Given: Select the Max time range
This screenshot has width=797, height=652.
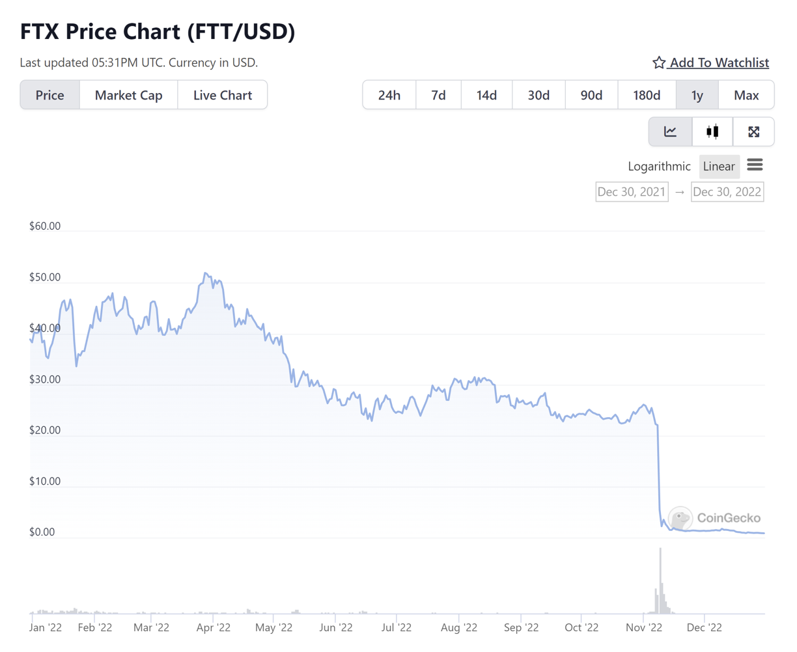Looking at the screenshot, I should 746,95.
